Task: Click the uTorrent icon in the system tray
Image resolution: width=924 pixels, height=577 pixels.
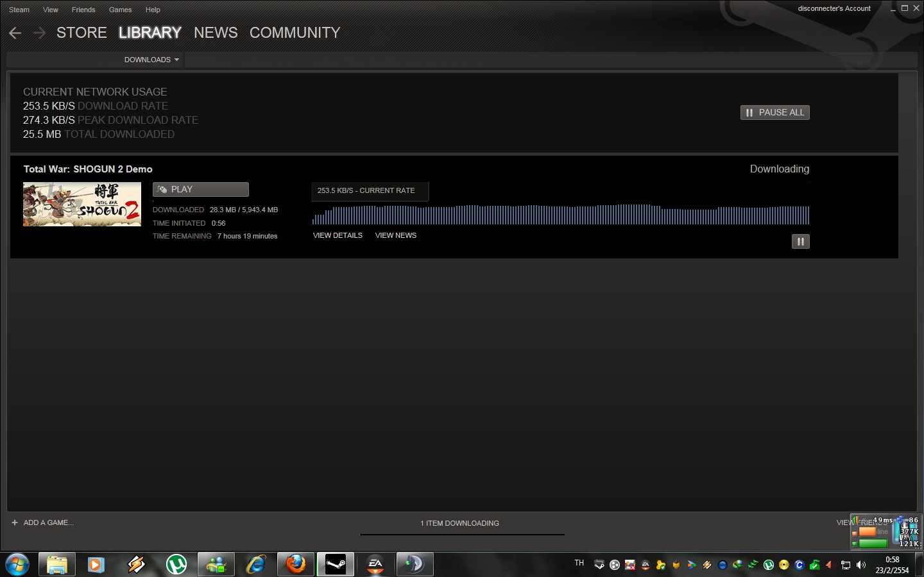Action: point(769,565)
